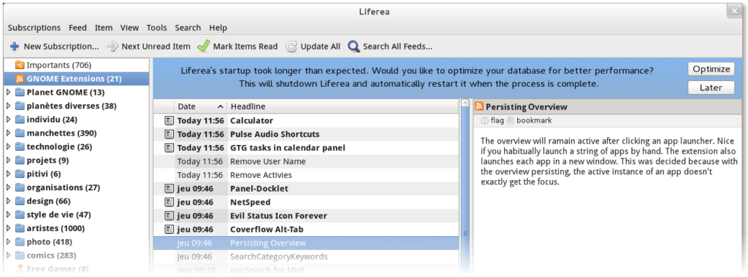Click the Optimize button
The image size is (748, 277).
tap(711, 69)
